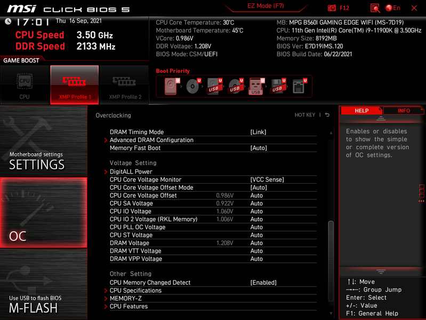
Task: Select the USB hard disk boot device
Action: click(214, 86)
